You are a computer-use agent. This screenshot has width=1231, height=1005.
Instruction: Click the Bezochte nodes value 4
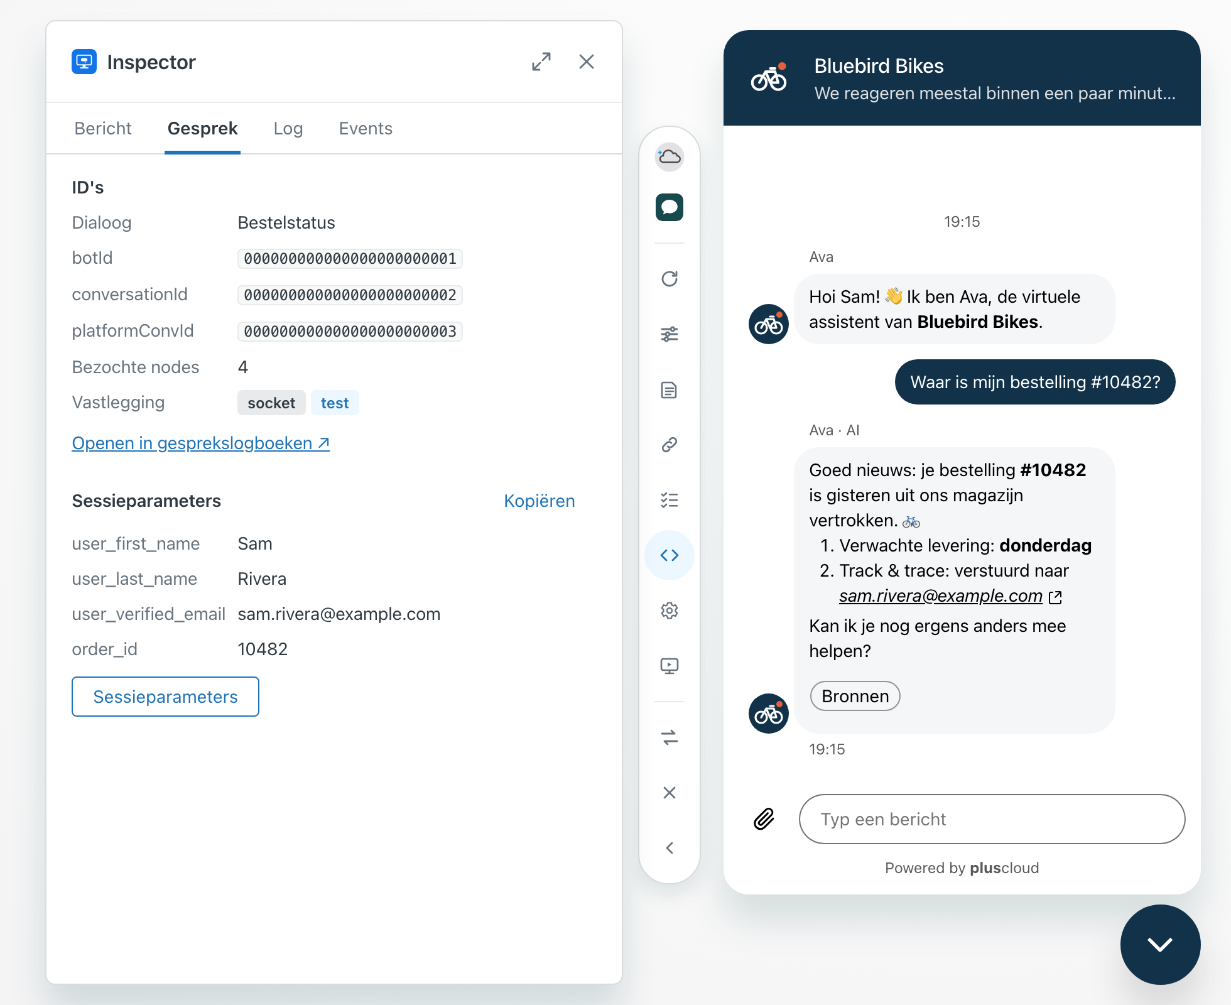[243, 367]
